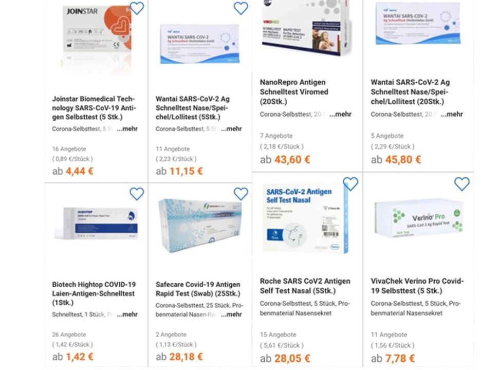This screenshot has height=370, width=481.
Task: Add Wantai 5Stk. test to wishlist heart
Action: pos(241,8)
